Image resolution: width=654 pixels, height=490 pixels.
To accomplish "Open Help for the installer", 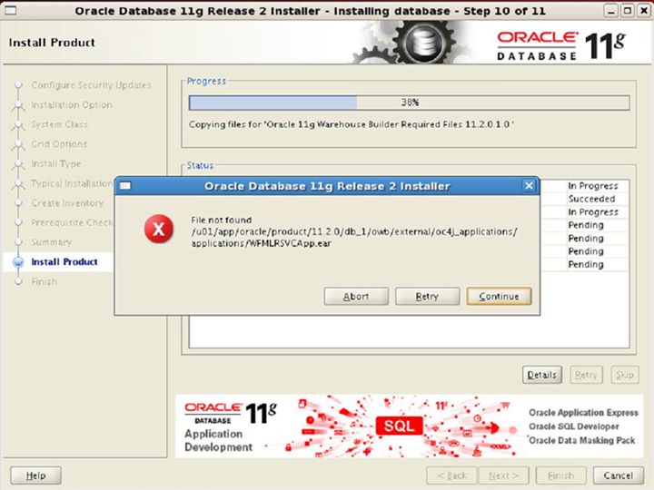I will pos(35,475).
